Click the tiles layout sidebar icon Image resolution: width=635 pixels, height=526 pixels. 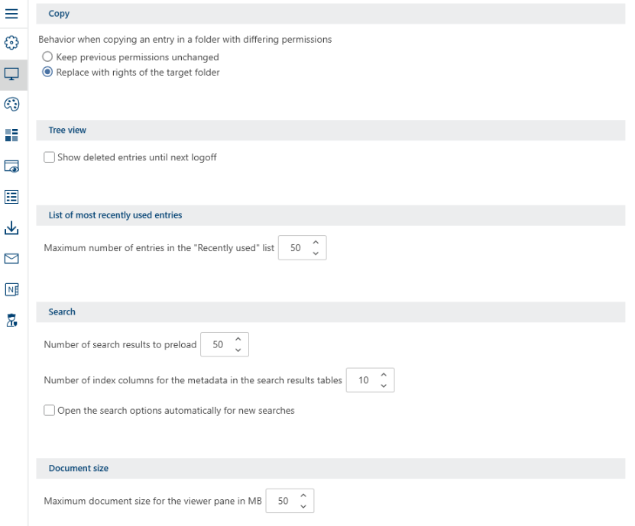pyautogui.click(x=11, y=135)
